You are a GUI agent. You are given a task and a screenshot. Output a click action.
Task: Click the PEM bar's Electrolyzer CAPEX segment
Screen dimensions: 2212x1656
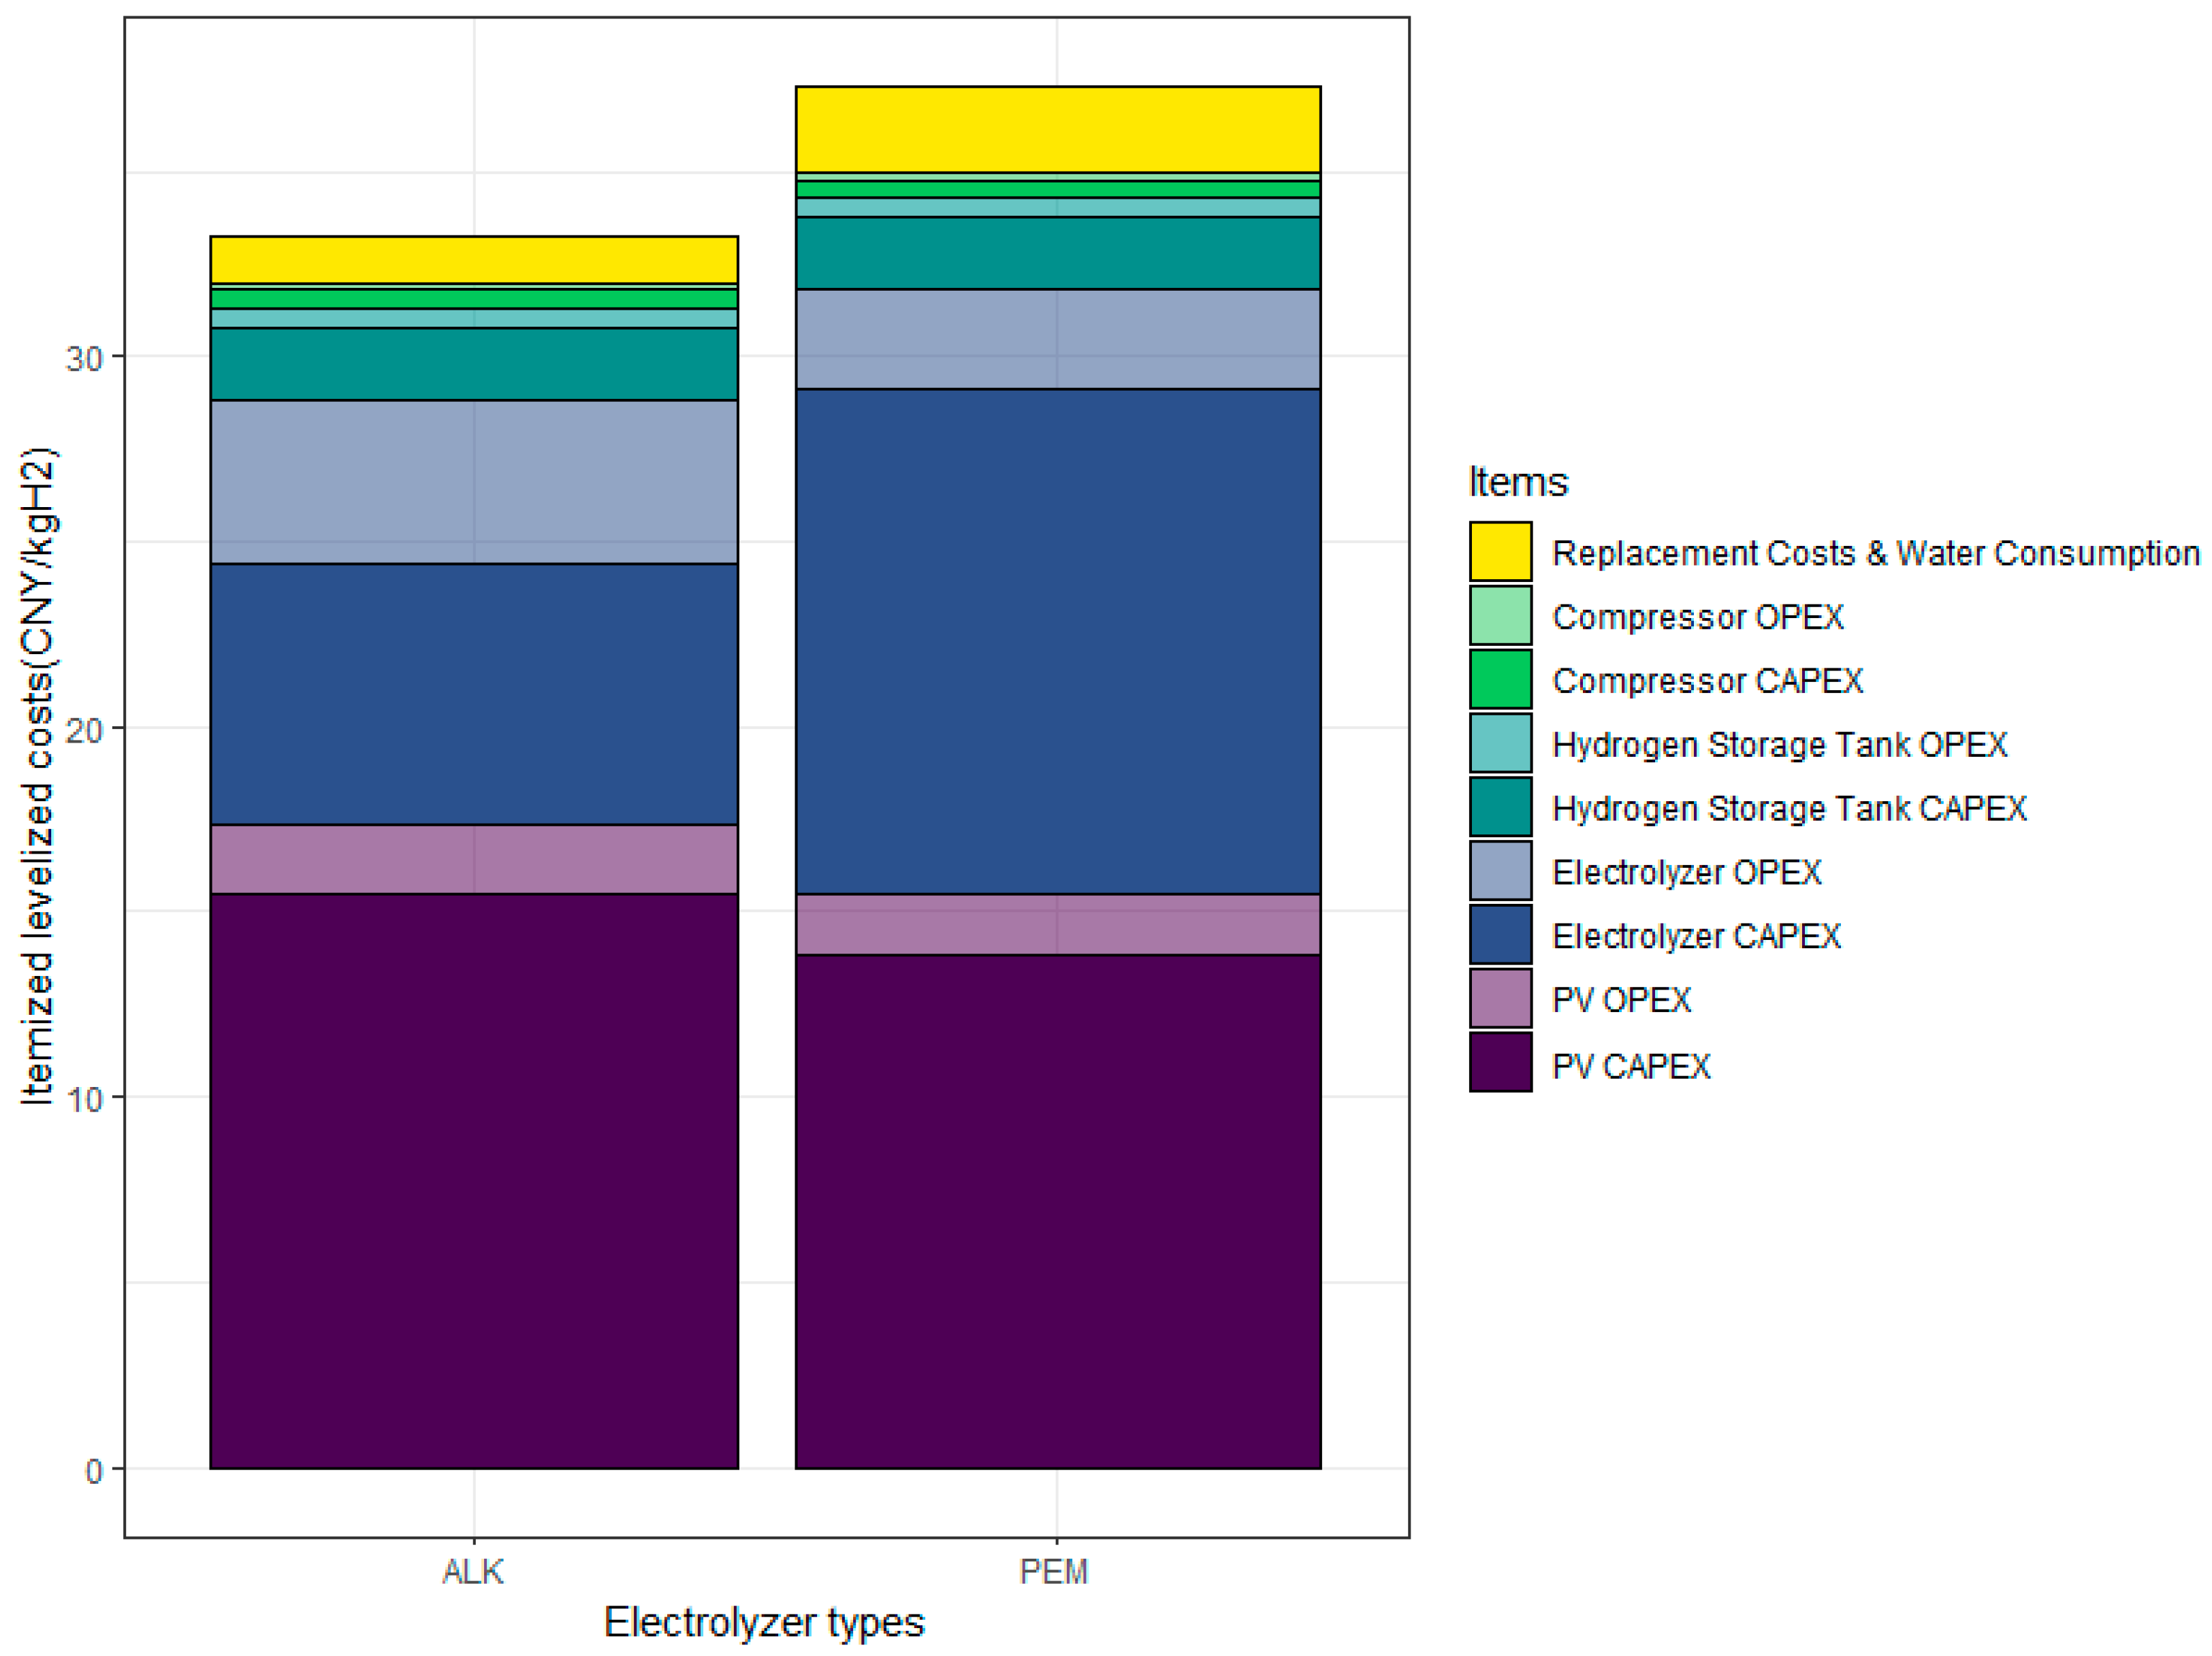pyautogui.click(x=1058, y=640)
